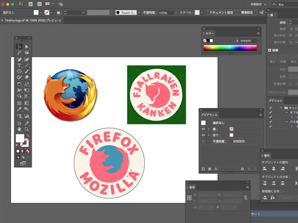Viewport: 298px width, 223px height.
Task: Select the Column Graph tool
Action: 27,116
